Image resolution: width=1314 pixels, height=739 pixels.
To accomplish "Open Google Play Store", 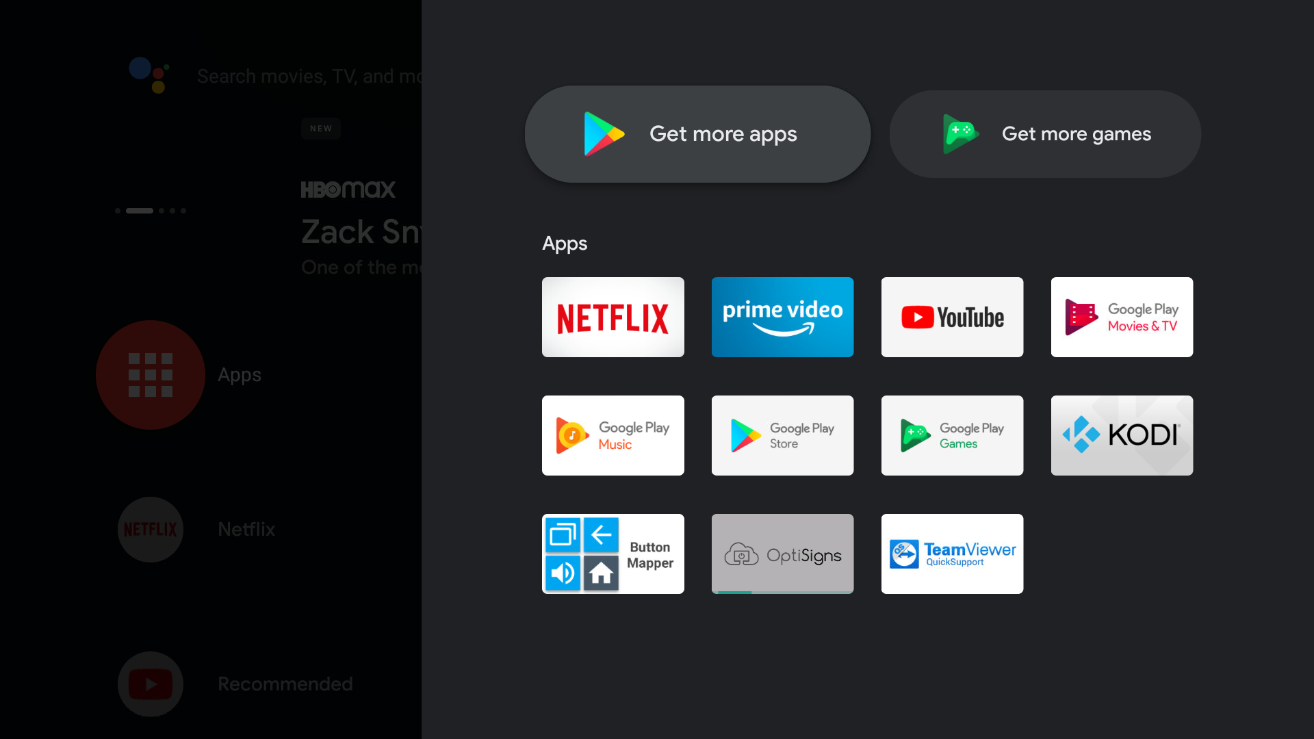I will click(x=782, y=435).
